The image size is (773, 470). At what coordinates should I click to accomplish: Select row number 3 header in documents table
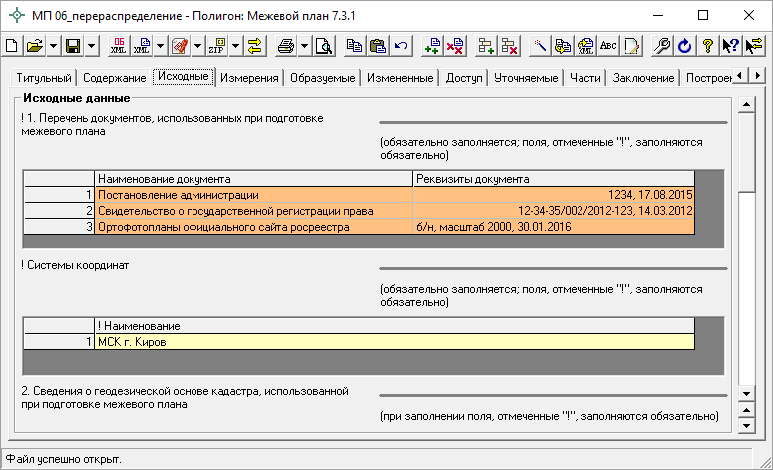point(59,227)
